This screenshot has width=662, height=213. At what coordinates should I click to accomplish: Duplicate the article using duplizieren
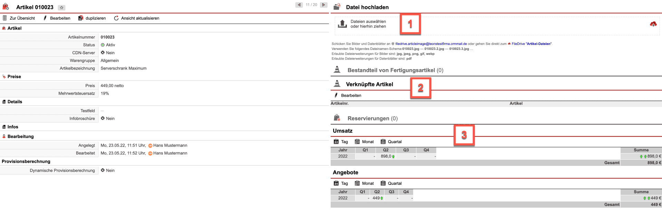pos(92,18)
